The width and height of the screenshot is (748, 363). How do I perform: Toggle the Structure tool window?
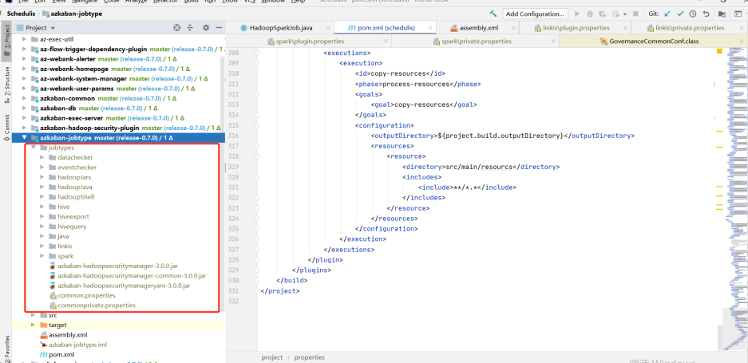(6, 81)
